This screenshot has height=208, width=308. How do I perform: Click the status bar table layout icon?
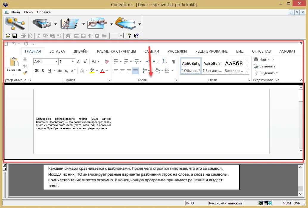265,203
